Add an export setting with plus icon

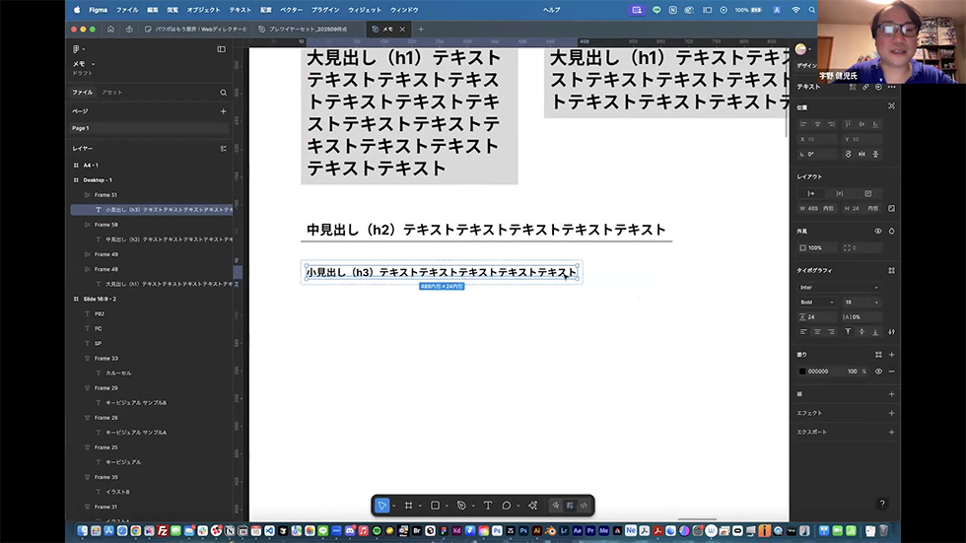click(x=891, y=433)
